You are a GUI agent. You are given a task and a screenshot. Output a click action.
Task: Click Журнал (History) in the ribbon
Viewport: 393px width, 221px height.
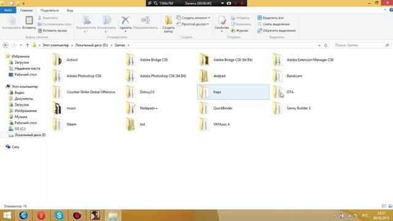(x=239, y=31)
